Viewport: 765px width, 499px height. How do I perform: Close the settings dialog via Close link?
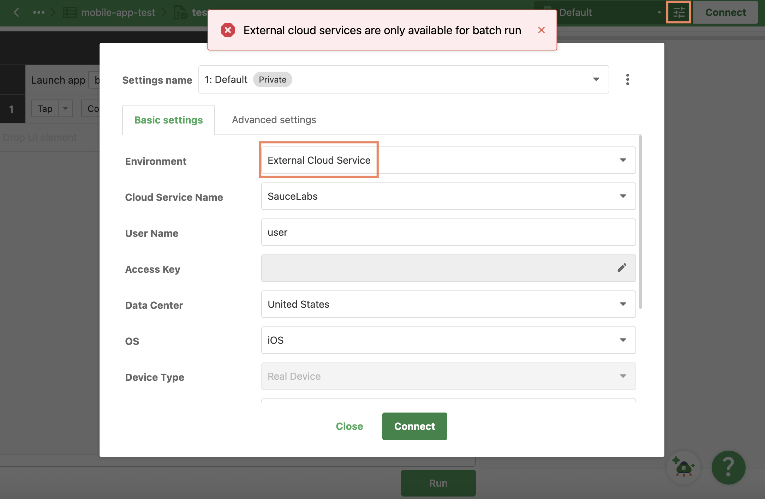pos(349,426)
